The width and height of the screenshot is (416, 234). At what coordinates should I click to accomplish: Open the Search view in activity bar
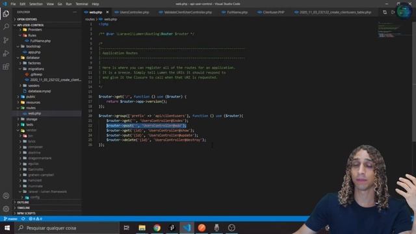point(6,27)
